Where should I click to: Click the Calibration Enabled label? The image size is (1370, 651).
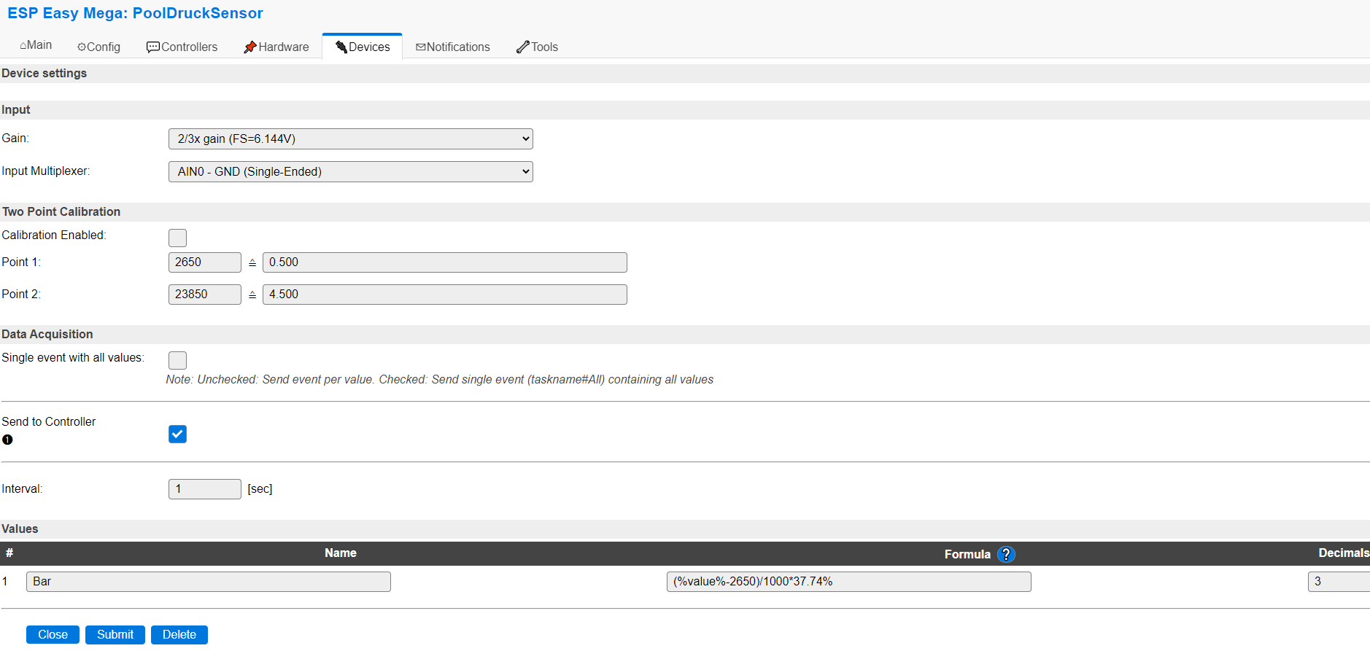(54, 235)
